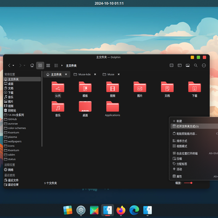The image size is (218, 218).
Task: Open 回收站 trash in the sidebar
Action: [x=22, y=110]
